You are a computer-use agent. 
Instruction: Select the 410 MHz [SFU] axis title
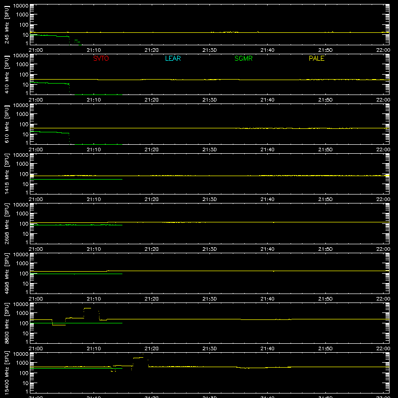[x=7, y=74]
